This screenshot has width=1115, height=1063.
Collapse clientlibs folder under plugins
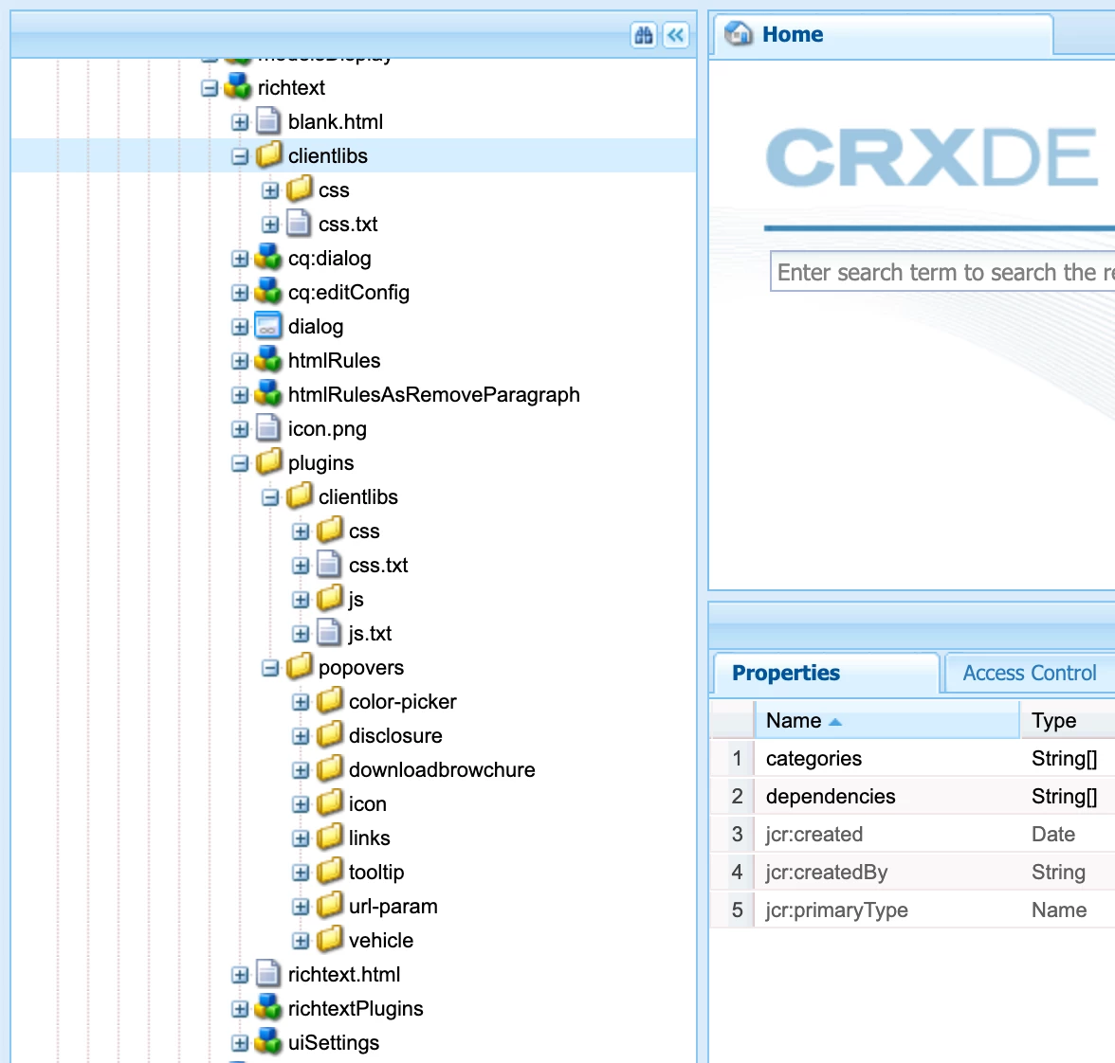coord(270,497)
